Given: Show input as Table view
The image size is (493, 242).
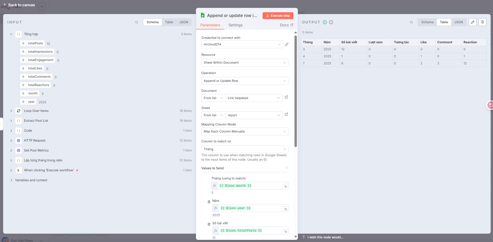Looking at the screenshot, I should click(169, 22).
